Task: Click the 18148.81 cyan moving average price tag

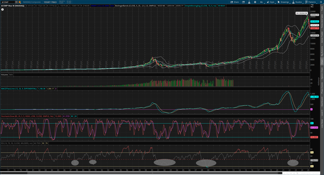Action: [x=315, y=21]
